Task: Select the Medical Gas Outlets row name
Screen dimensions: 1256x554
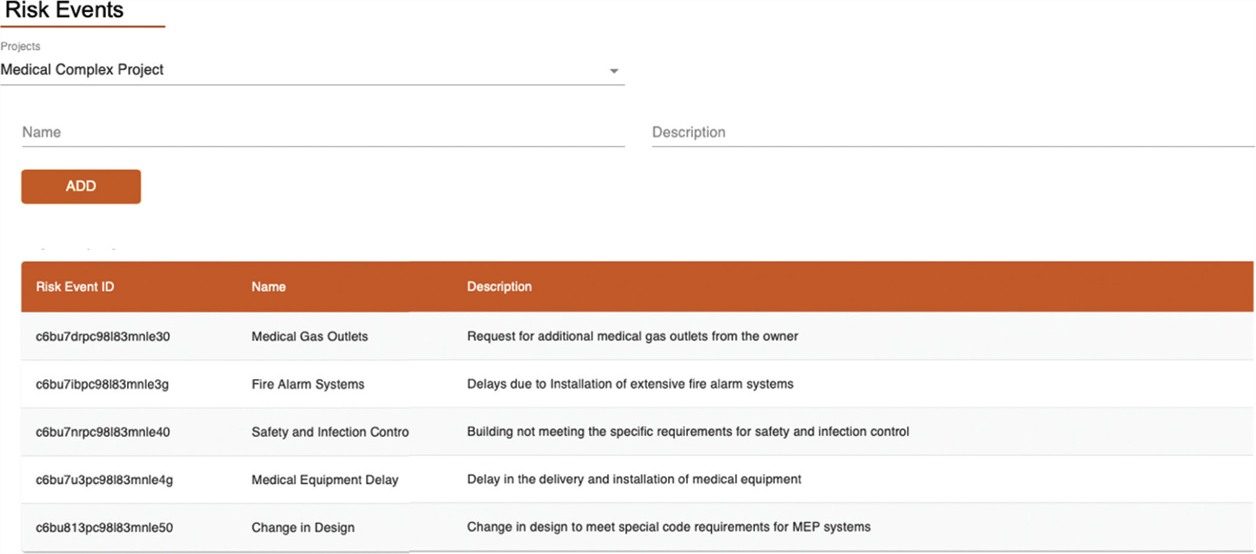Action: (x=309, y=337)
